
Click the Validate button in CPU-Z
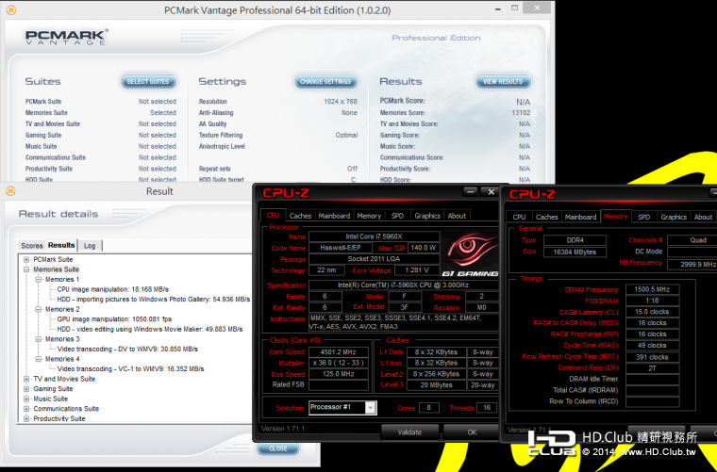click(409, 431)
